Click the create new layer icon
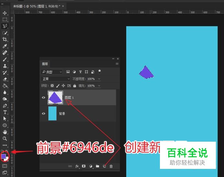 [x=104, y=166]
